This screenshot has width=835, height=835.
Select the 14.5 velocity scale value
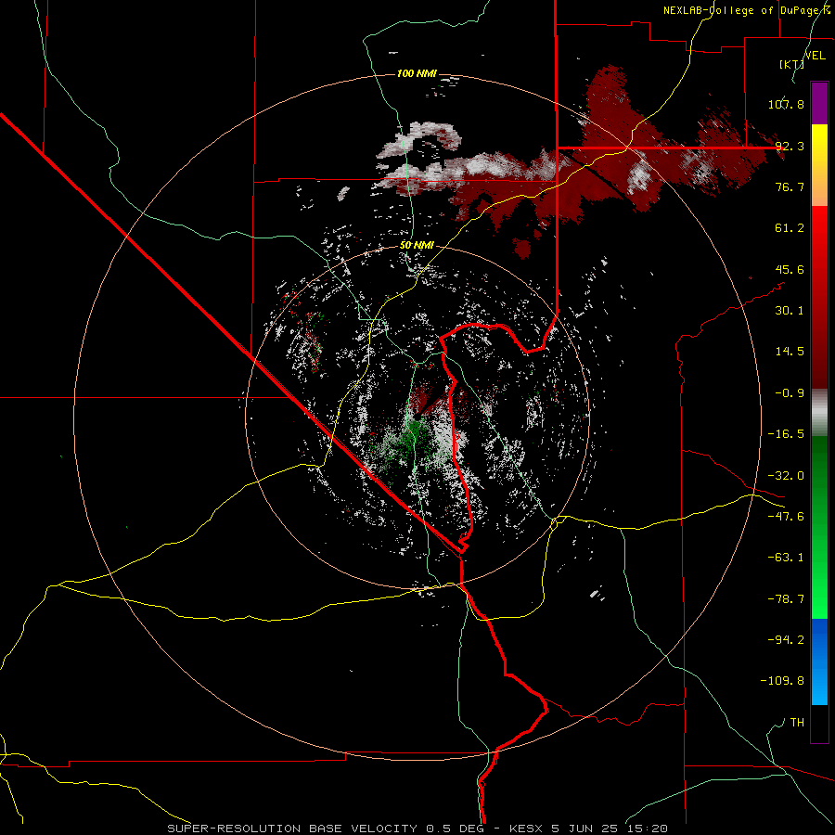790,352
